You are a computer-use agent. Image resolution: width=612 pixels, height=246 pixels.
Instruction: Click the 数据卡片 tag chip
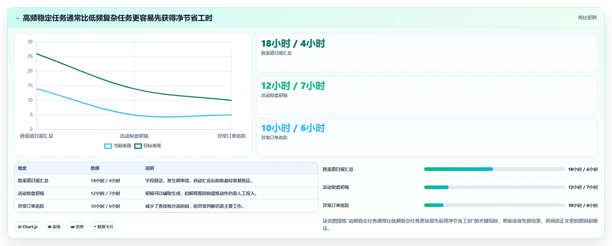(x=104, y=227)
